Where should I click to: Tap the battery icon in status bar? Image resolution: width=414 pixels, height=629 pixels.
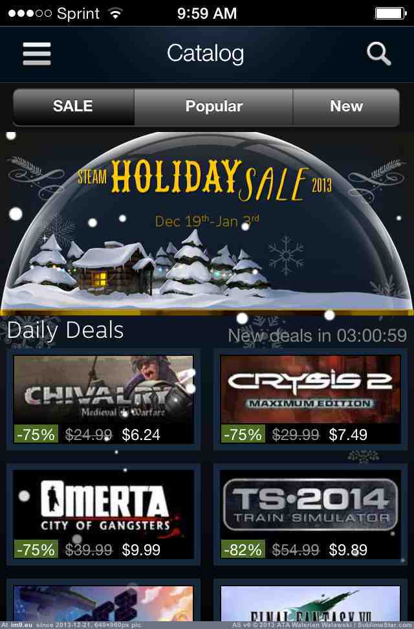(x=391, y=13)
